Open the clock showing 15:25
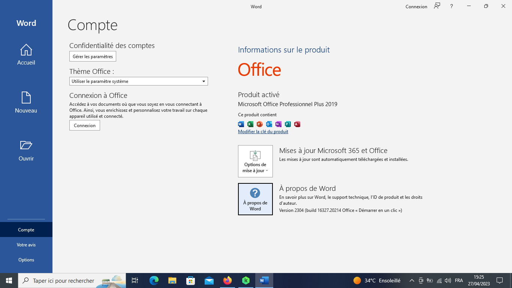512x288 pixels. (479, 280)
